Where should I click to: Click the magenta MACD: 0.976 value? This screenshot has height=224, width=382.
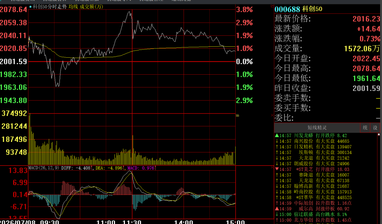click(141, 168)
